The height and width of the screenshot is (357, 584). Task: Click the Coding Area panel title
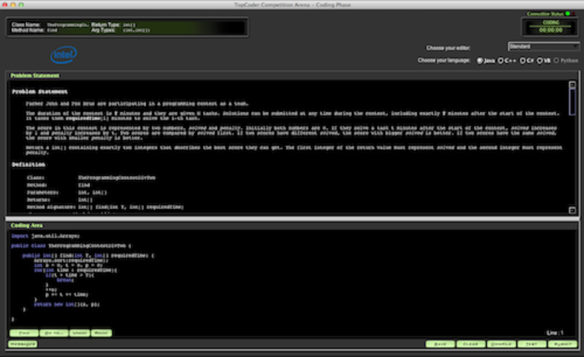[27, 225]
